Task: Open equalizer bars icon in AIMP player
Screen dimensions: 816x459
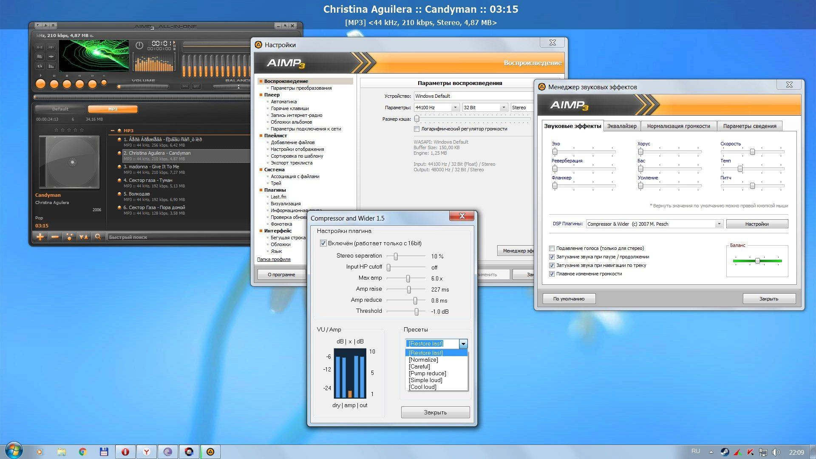Action: pyautogui.click(x=51, y=66)
